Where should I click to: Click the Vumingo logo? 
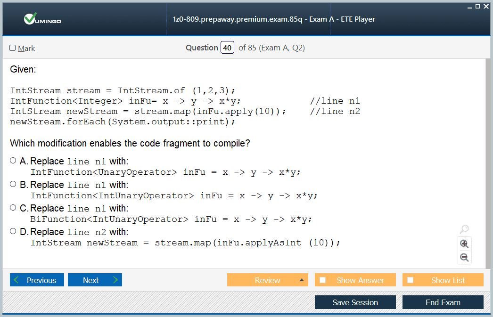point(42,19)
